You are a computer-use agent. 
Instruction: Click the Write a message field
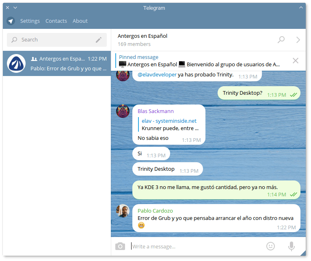point(197,246)
